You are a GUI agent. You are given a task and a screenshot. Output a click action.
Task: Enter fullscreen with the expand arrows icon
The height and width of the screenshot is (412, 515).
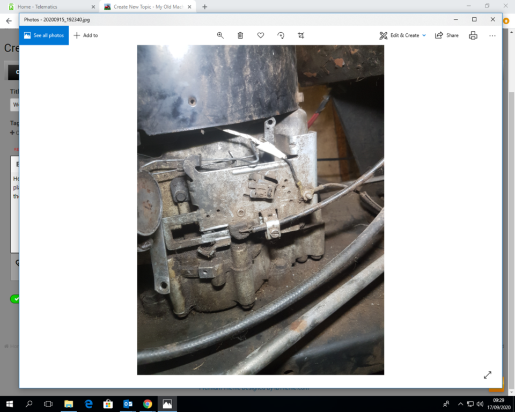(x=487, y=375)
